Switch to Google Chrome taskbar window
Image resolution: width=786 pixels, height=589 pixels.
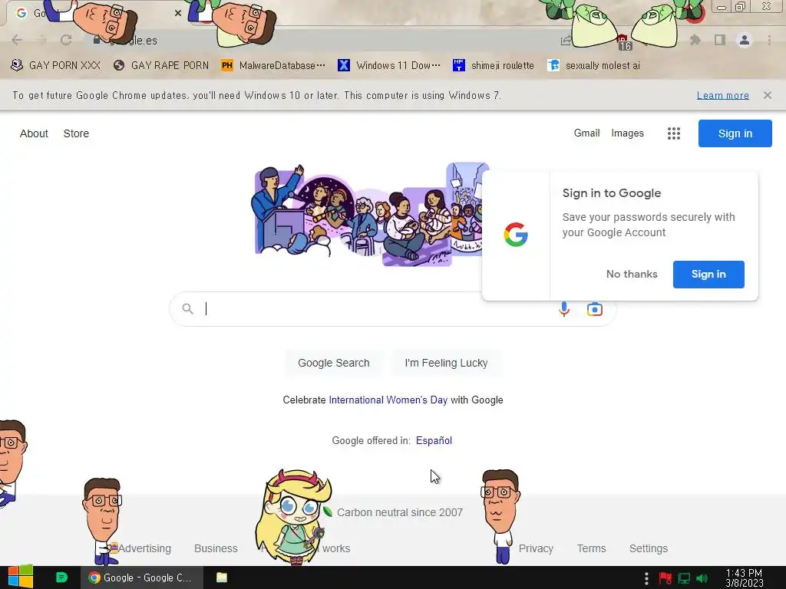(x=142, y=577)
